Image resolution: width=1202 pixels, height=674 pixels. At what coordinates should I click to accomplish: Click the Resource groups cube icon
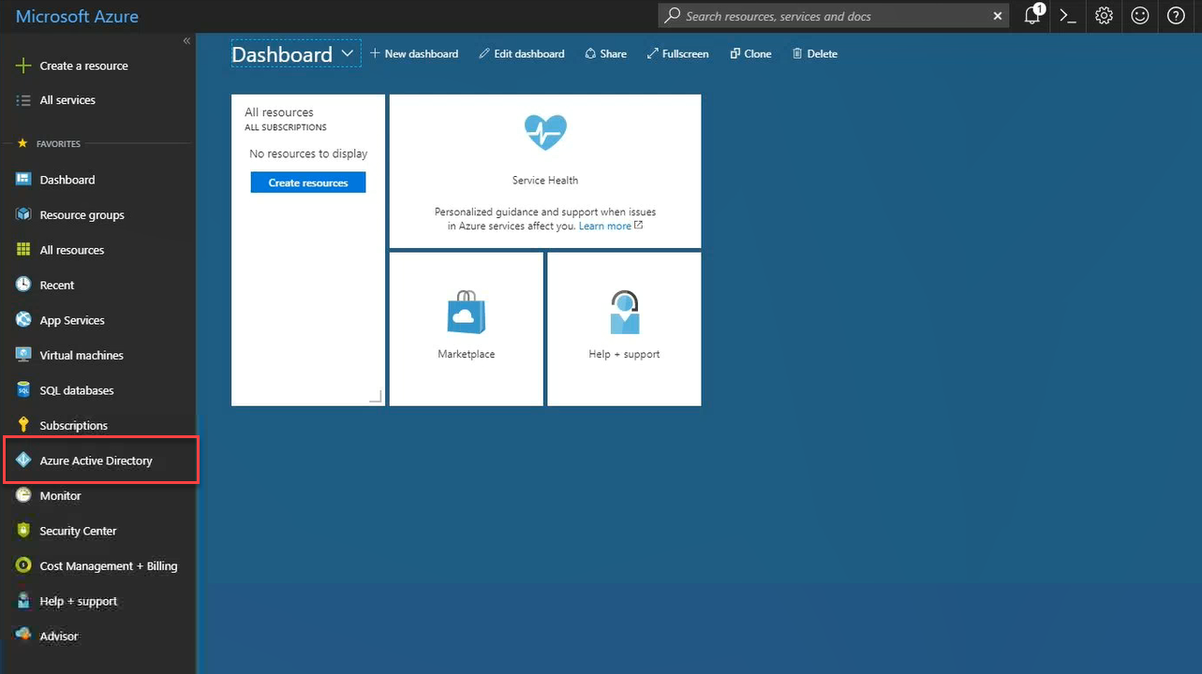coord(23,214)
